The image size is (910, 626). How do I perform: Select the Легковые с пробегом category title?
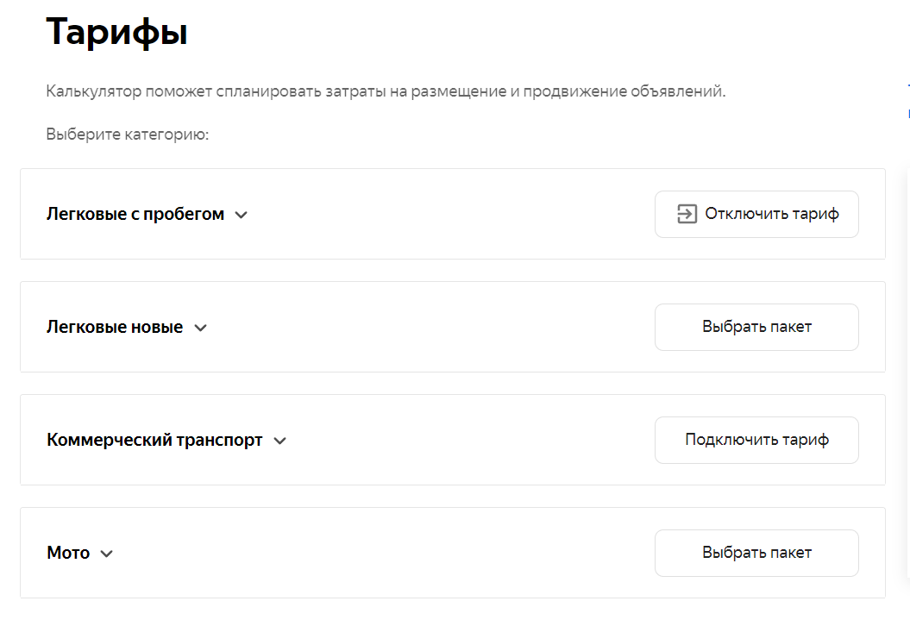pos(135,214)
